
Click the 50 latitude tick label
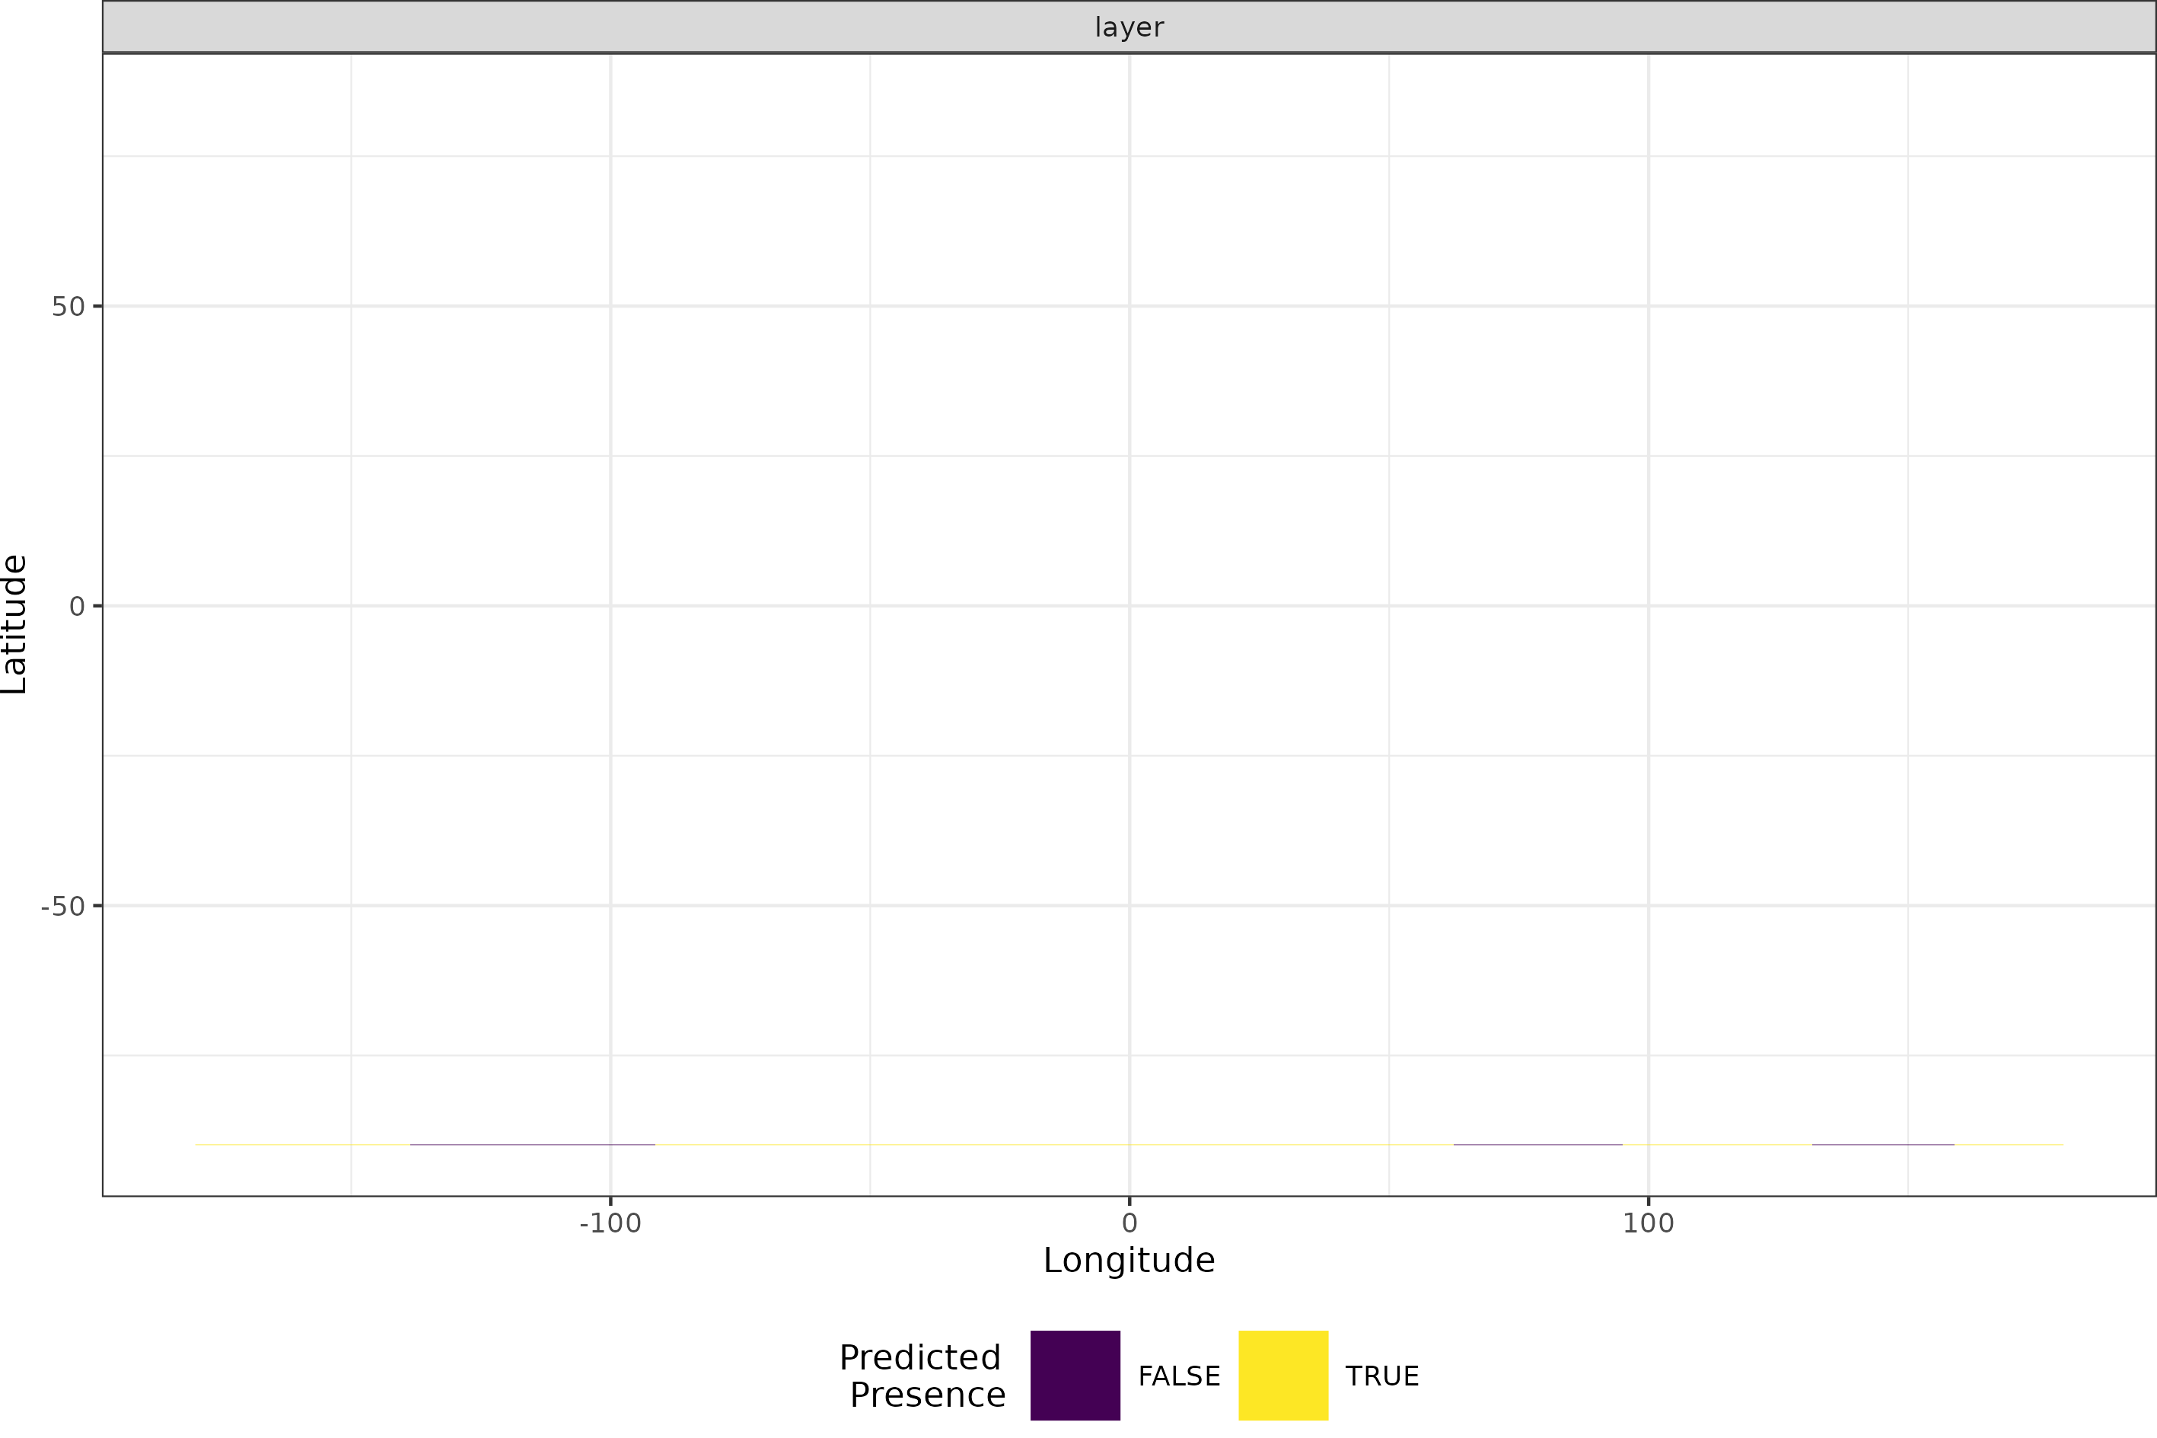[x=68, y=308]
